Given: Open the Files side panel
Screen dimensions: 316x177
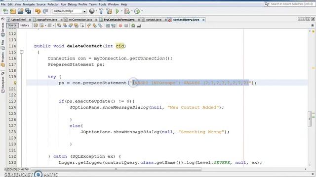Looking at the screenshot, I should [3, 45].
